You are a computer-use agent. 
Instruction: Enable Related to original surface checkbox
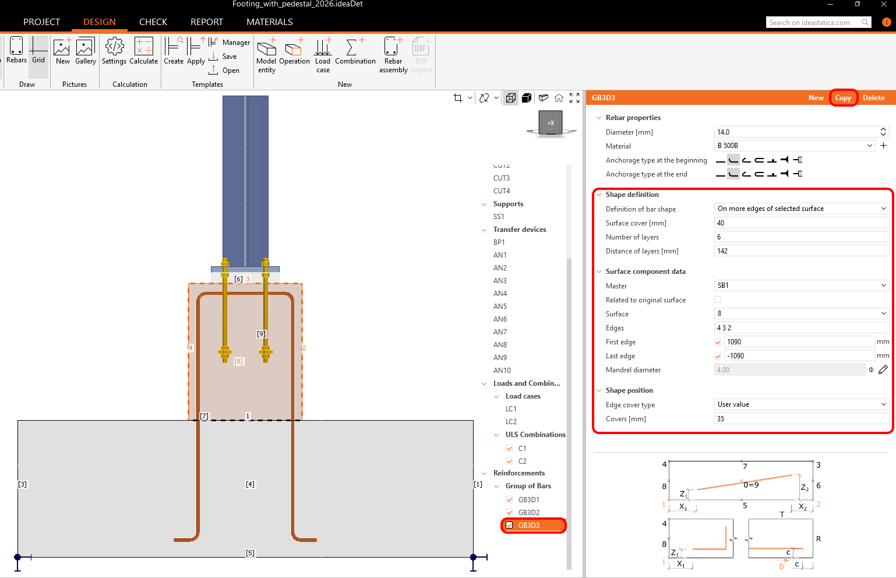pyautogui.click(x=718, y=300)
